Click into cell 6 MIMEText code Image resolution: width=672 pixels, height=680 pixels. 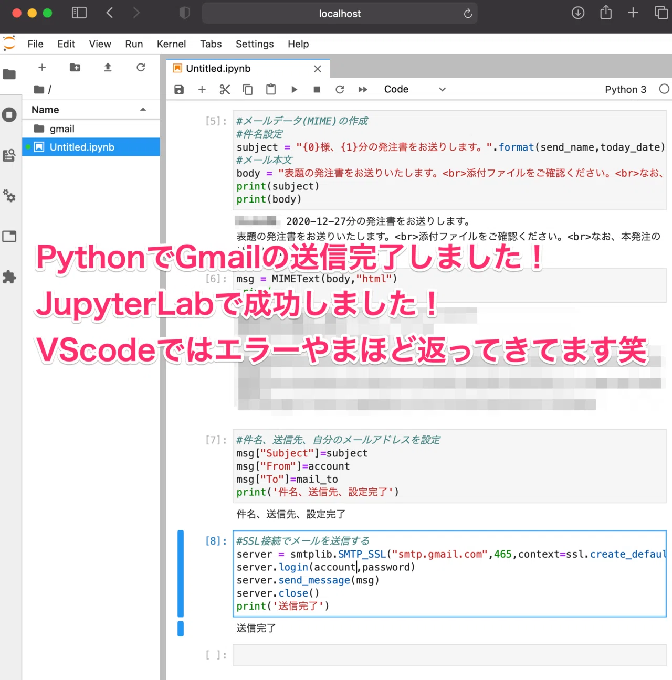(449, 286)
